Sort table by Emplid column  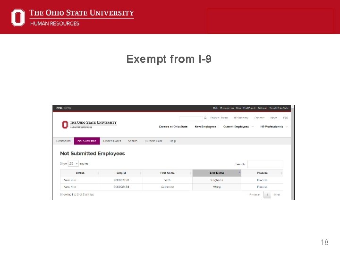coord(121,173)
